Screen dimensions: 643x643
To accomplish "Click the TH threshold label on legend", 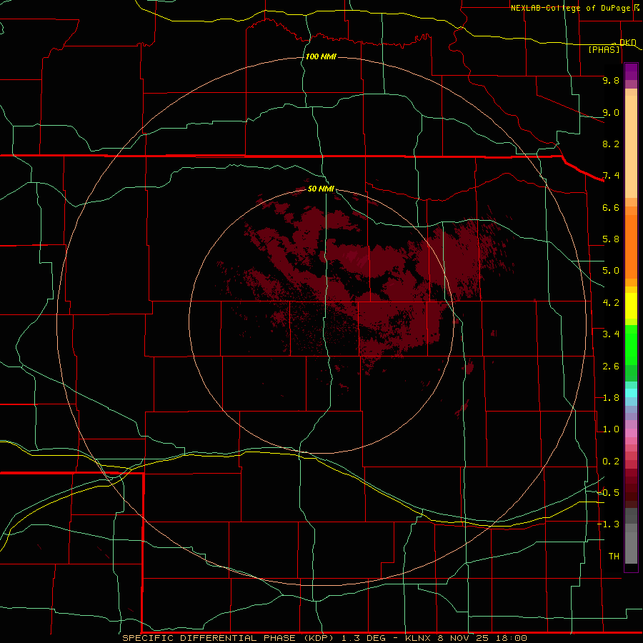I will (x=614, y=557).
